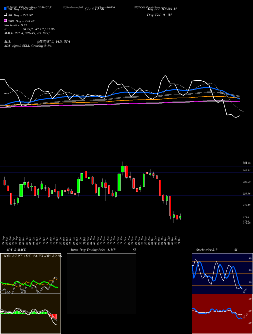Click the 240.21 price axis label
Viewport: 253px width, 334px height.
pos(247,170)
